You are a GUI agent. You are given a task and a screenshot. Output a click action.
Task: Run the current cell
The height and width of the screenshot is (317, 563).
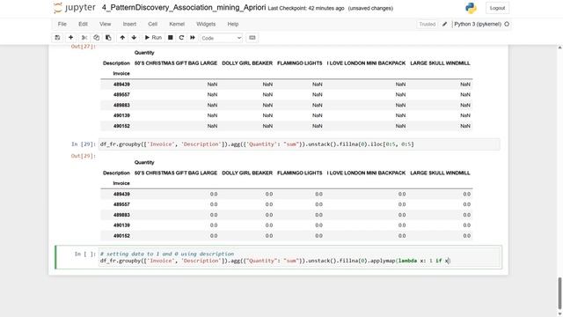pyautogui.click(x=153, y=38)
